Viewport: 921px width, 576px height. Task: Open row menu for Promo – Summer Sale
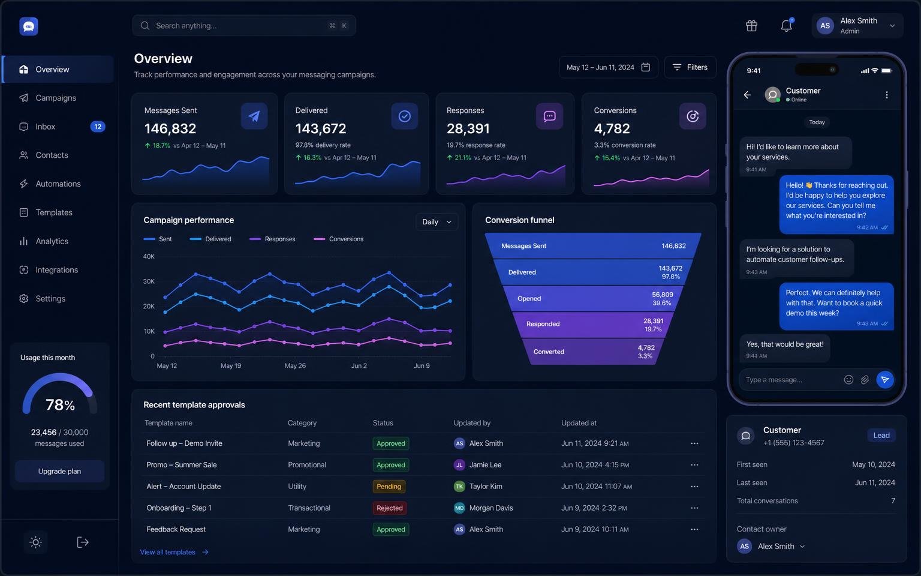click(x=694, y=465)
